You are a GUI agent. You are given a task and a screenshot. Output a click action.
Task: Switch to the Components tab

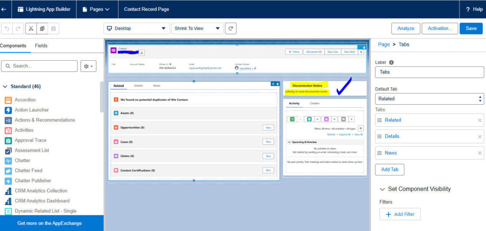coord(13,46)
